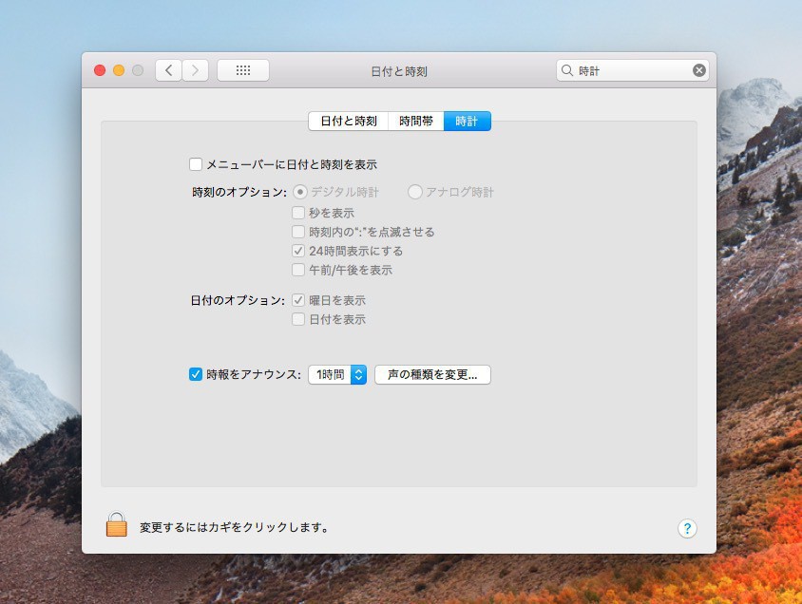Click the text 変更するにはカギをクリックします。

tap(235, 527)
